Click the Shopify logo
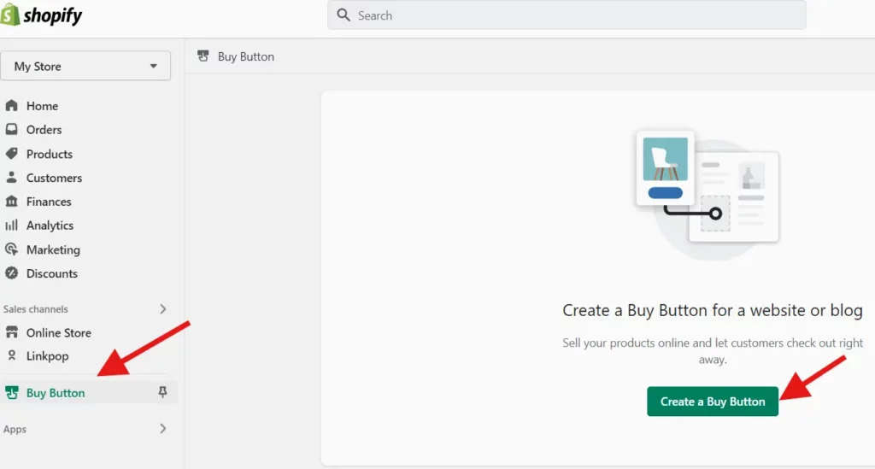Image resolution: width=875 pixels, height=469 pixels. click(x=41, y=15)
